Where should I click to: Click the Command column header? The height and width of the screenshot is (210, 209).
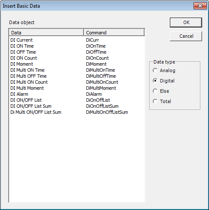[x=114, y=33]
